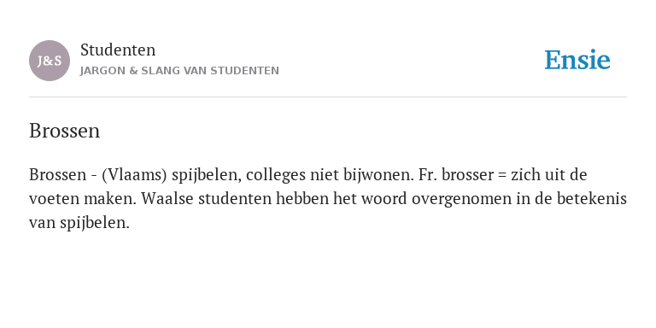Click the first word Brossen in the paragraph
Viewport: 656px width, 328px height.
(x=57, y=175)
